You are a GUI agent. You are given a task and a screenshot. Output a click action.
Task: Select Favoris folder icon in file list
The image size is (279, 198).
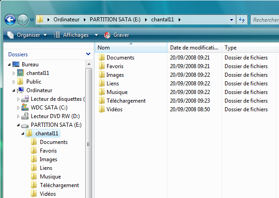pyautogui.click(x=102, y=66)
